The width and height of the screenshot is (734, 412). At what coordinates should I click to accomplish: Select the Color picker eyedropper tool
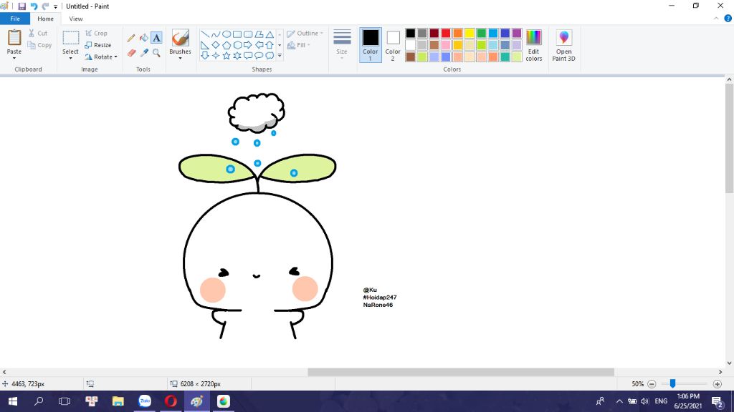[x=143, y=52]
